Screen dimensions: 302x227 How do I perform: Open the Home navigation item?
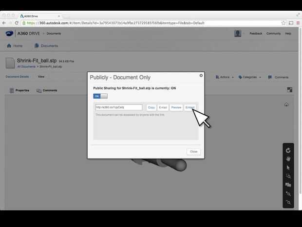tap(15, 46)
